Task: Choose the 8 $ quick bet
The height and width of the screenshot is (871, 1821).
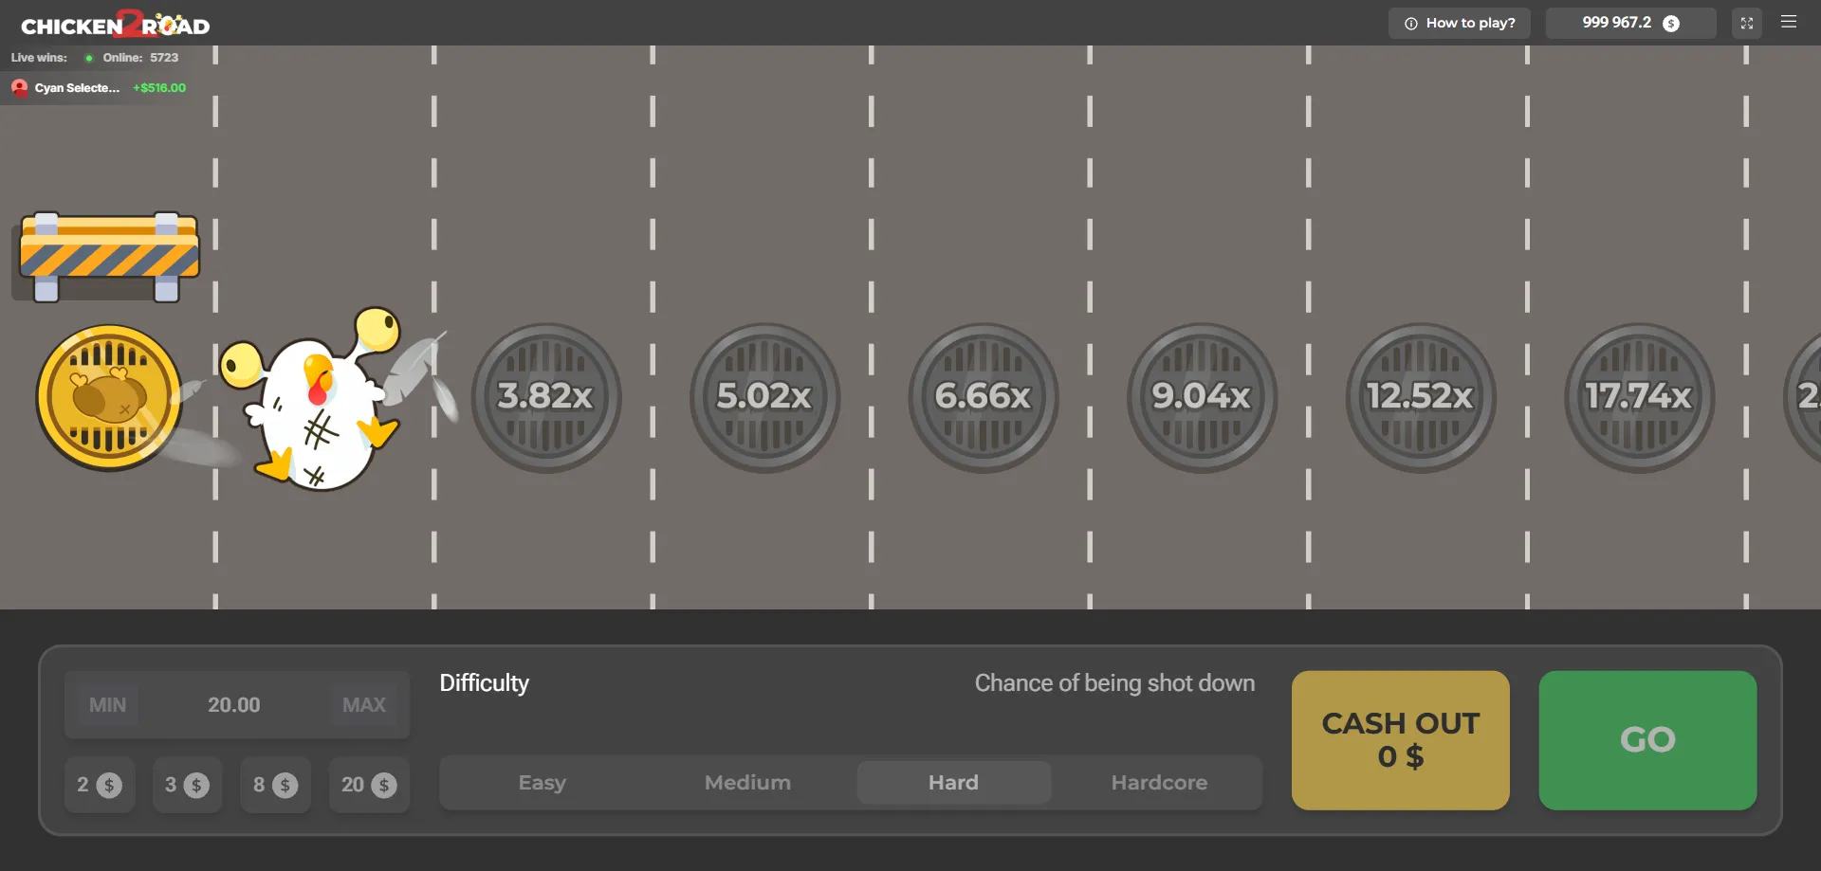Action: tap(275, 785)
